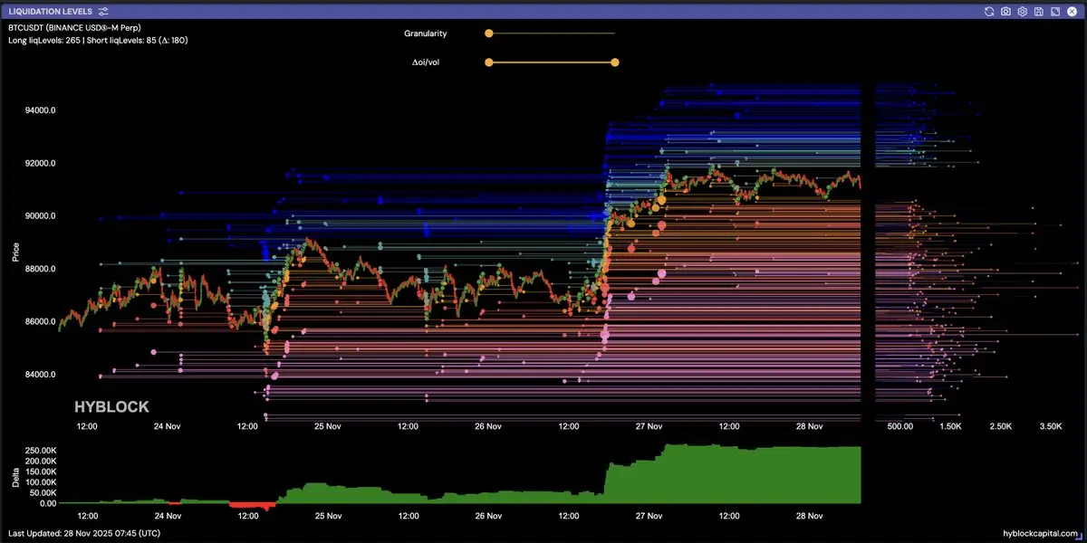Click the 2.50K histogram axis label

click(1001, 426)
